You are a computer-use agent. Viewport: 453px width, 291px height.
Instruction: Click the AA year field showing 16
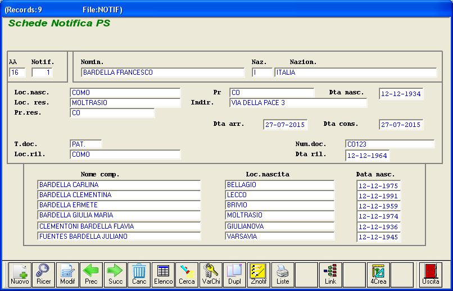[17, 72]
